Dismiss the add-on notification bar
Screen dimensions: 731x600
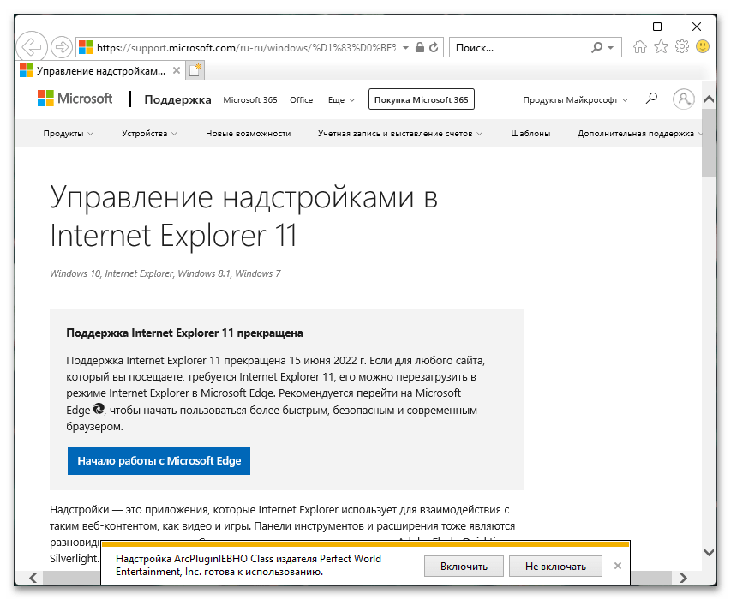pos(618,566)
